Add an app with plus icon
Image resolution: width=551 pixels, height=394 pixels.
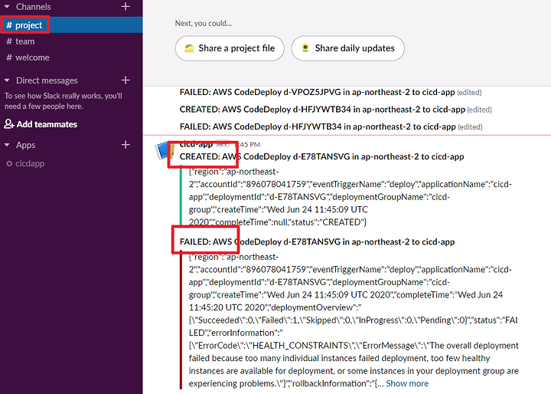126,145
